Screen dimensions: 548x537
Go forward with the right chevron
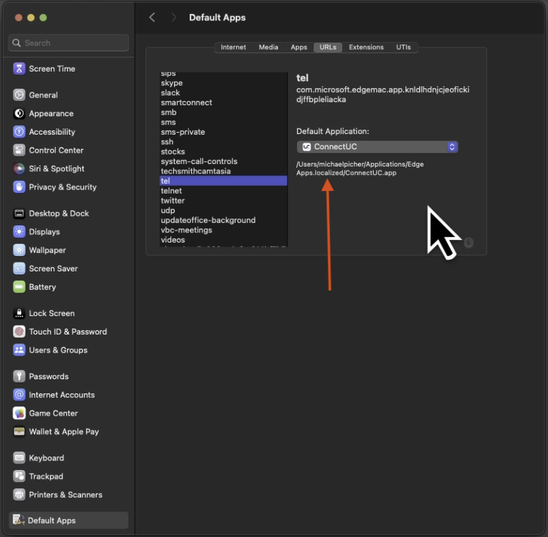click(x=174, y=17)
